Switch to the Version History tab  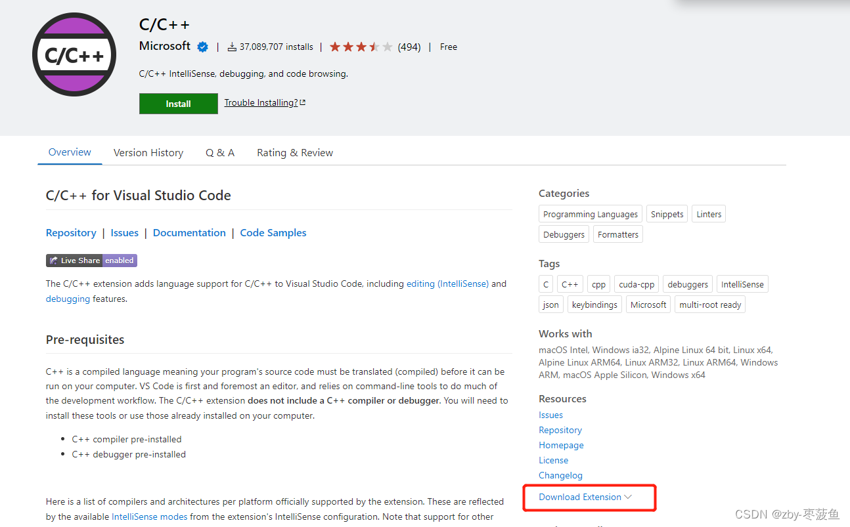(x=148, y=153)
